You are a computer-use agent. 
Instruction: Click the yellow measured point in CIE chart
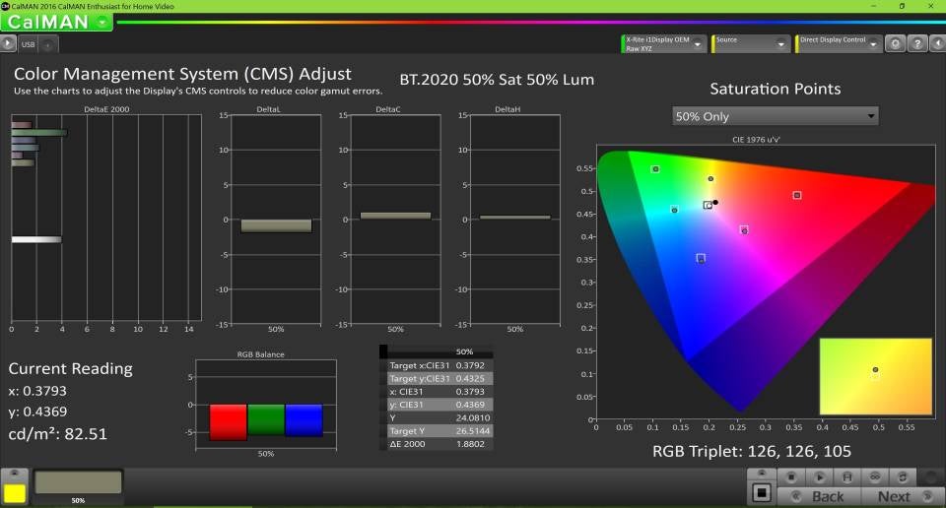710,179
